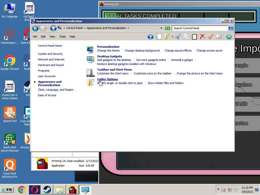Open the address bar history dropdown
The height and width of the screenshot is (195, 260).
[161, 28]
